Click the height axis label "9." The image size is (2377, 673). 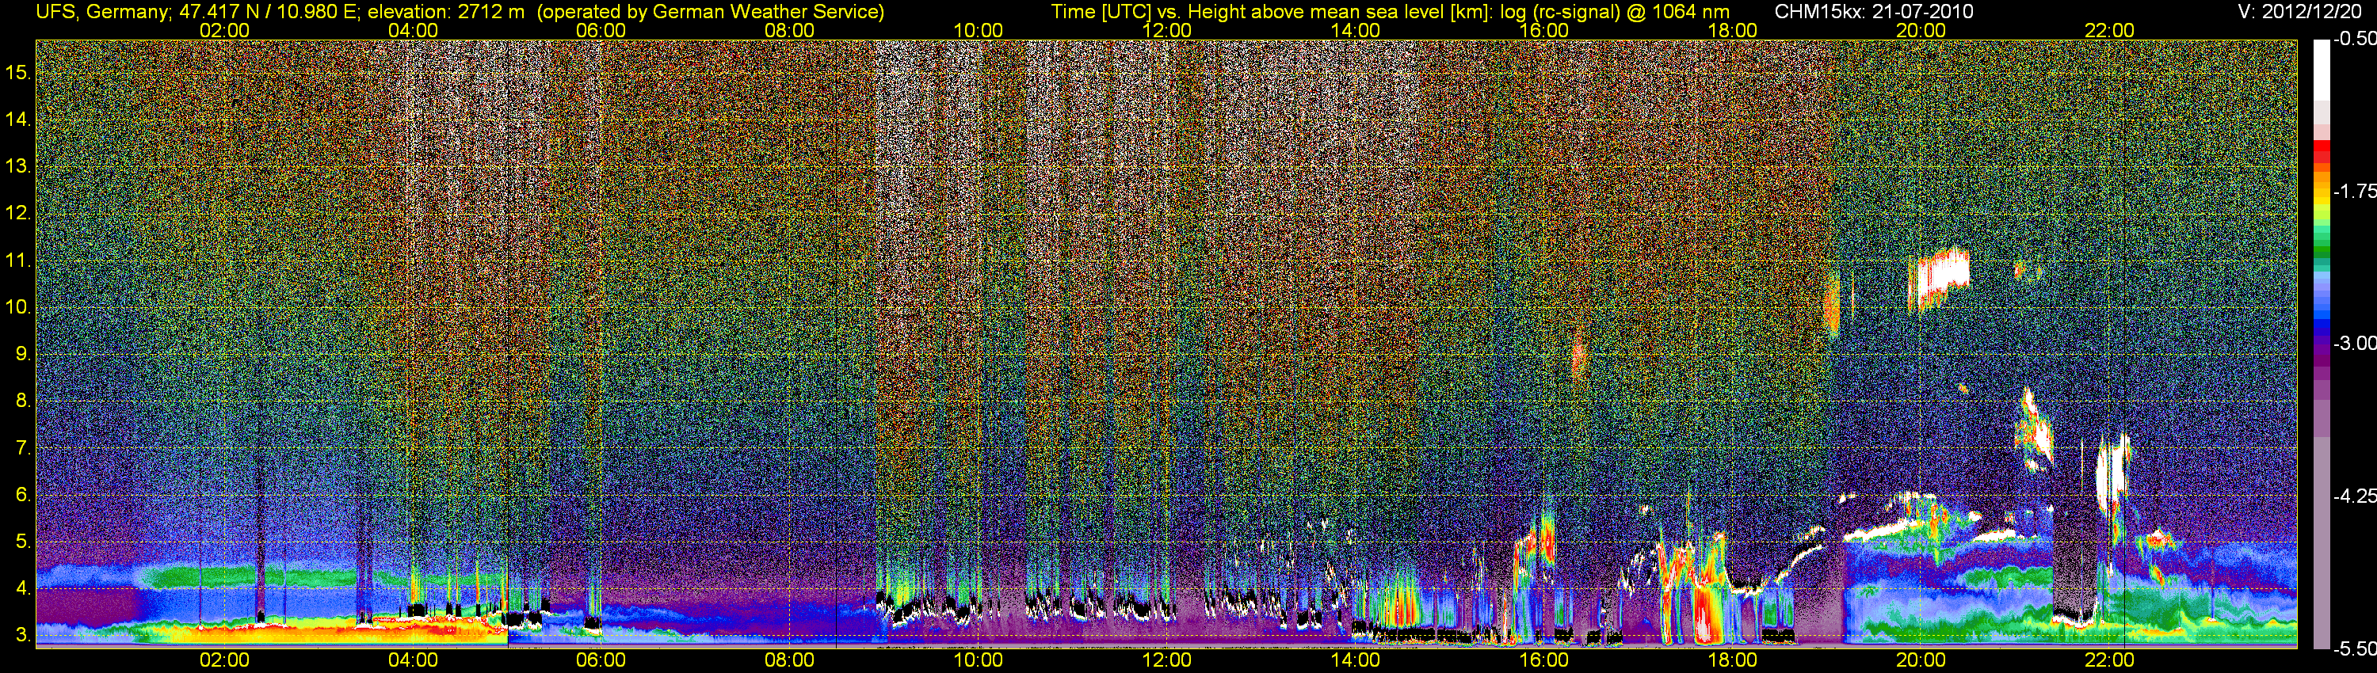click(22, 354)
